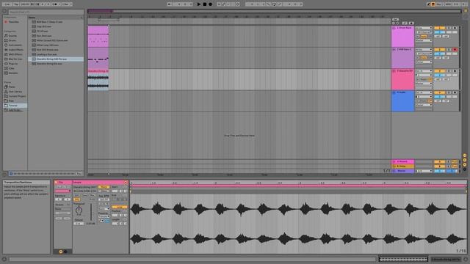Toggle the Link button at top left

click(x=7, y=4)
